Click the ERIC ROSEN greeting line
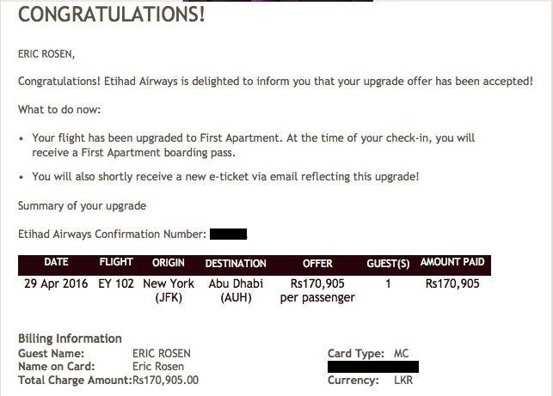 pyautogui.click(x=46, y=54)
